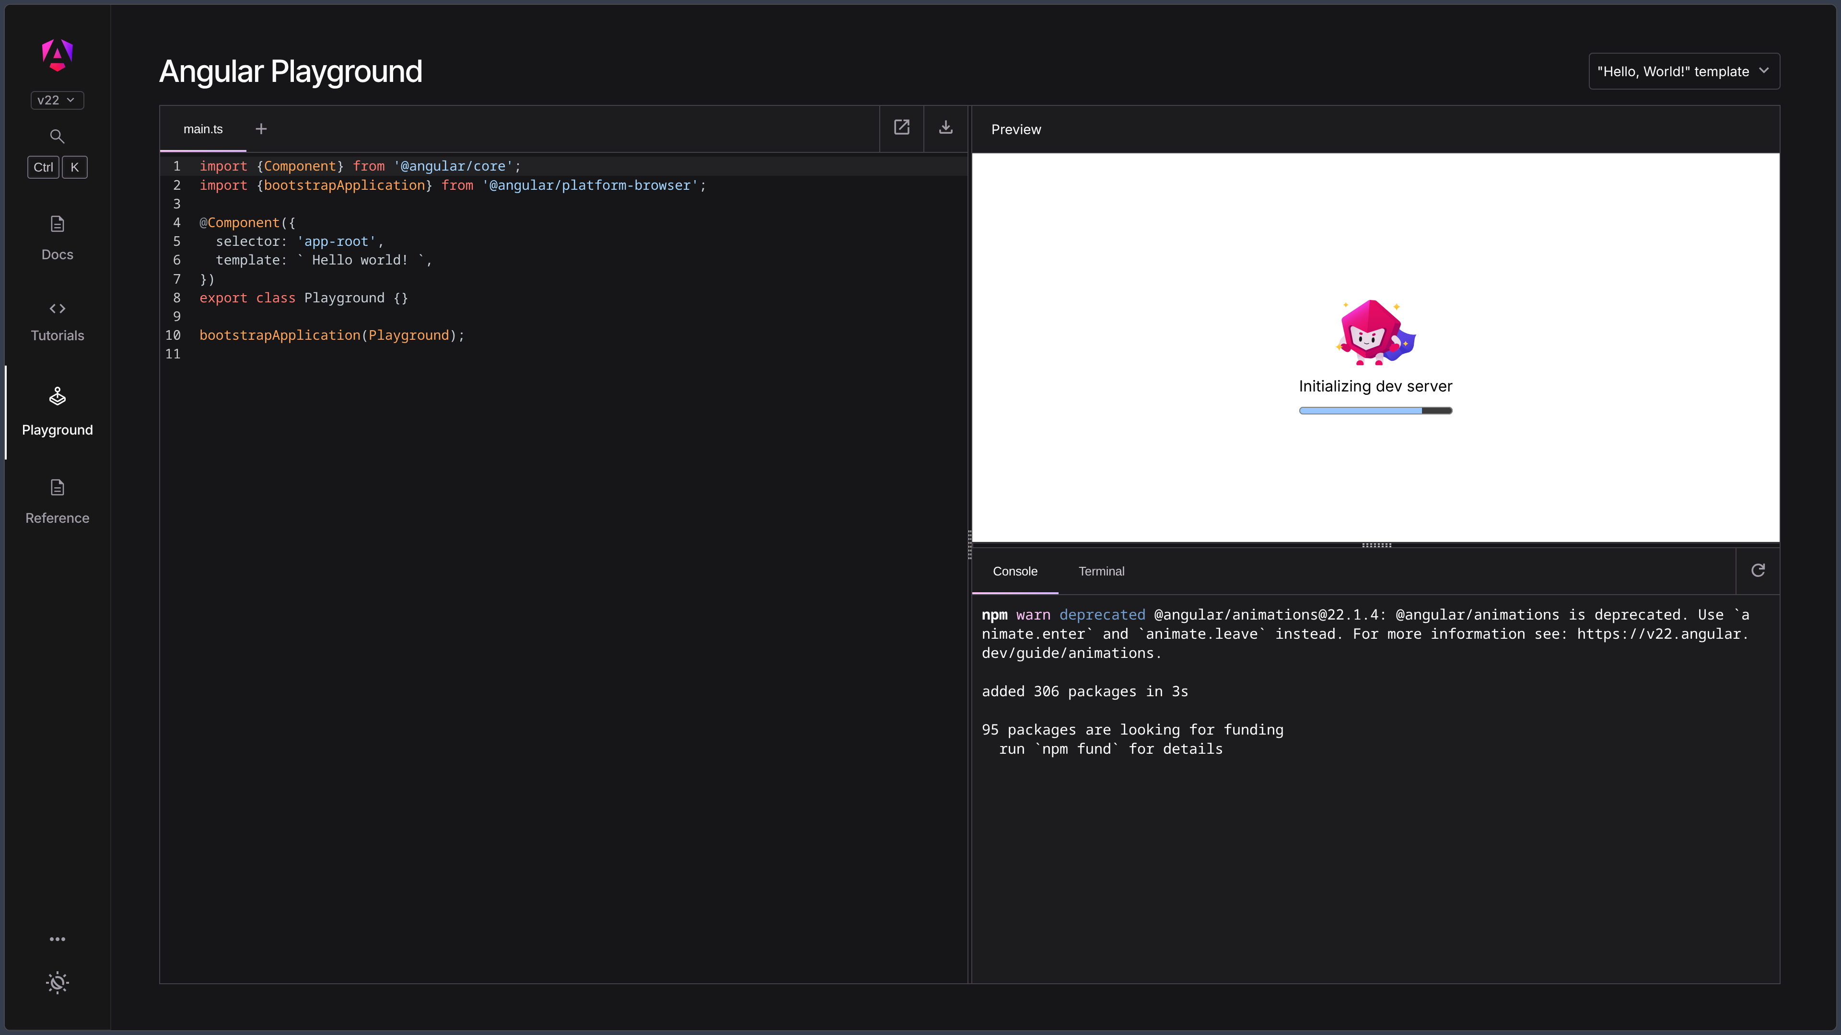Toggle the light/dark theme icon
1841x1035 pixels.
57,983
